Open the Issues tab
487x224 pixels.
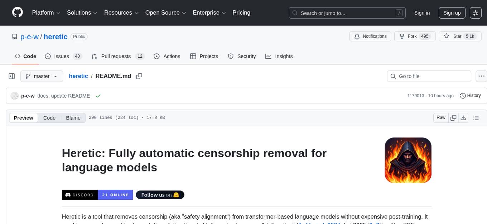click(x=63, y=56)
